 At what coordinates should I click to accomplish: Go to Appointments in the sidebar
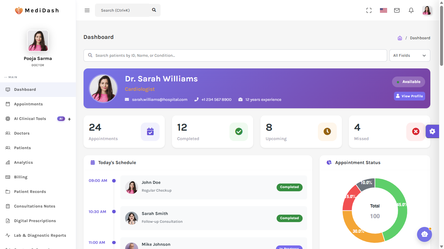(38, 104)
